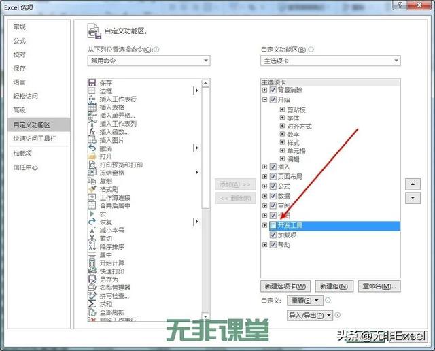Pick the 开始计算 calculator icon
Image resolution: width=435 pixels, height=351 pixels.
(x=92, y=263)
